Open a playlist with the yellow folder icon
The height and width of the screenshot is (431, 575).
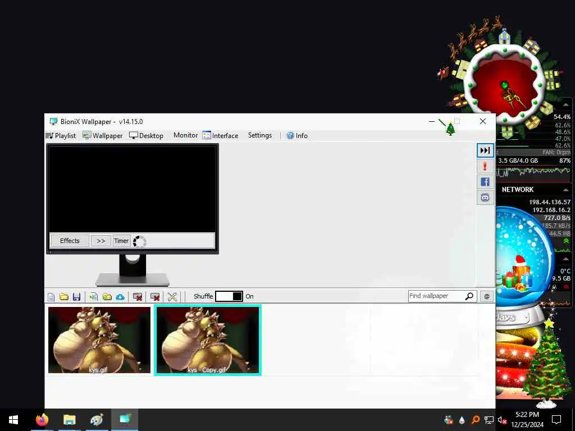tap(64, 296)
